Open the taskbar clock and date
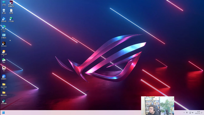This screenshot has height=115, width=204. 197,113
